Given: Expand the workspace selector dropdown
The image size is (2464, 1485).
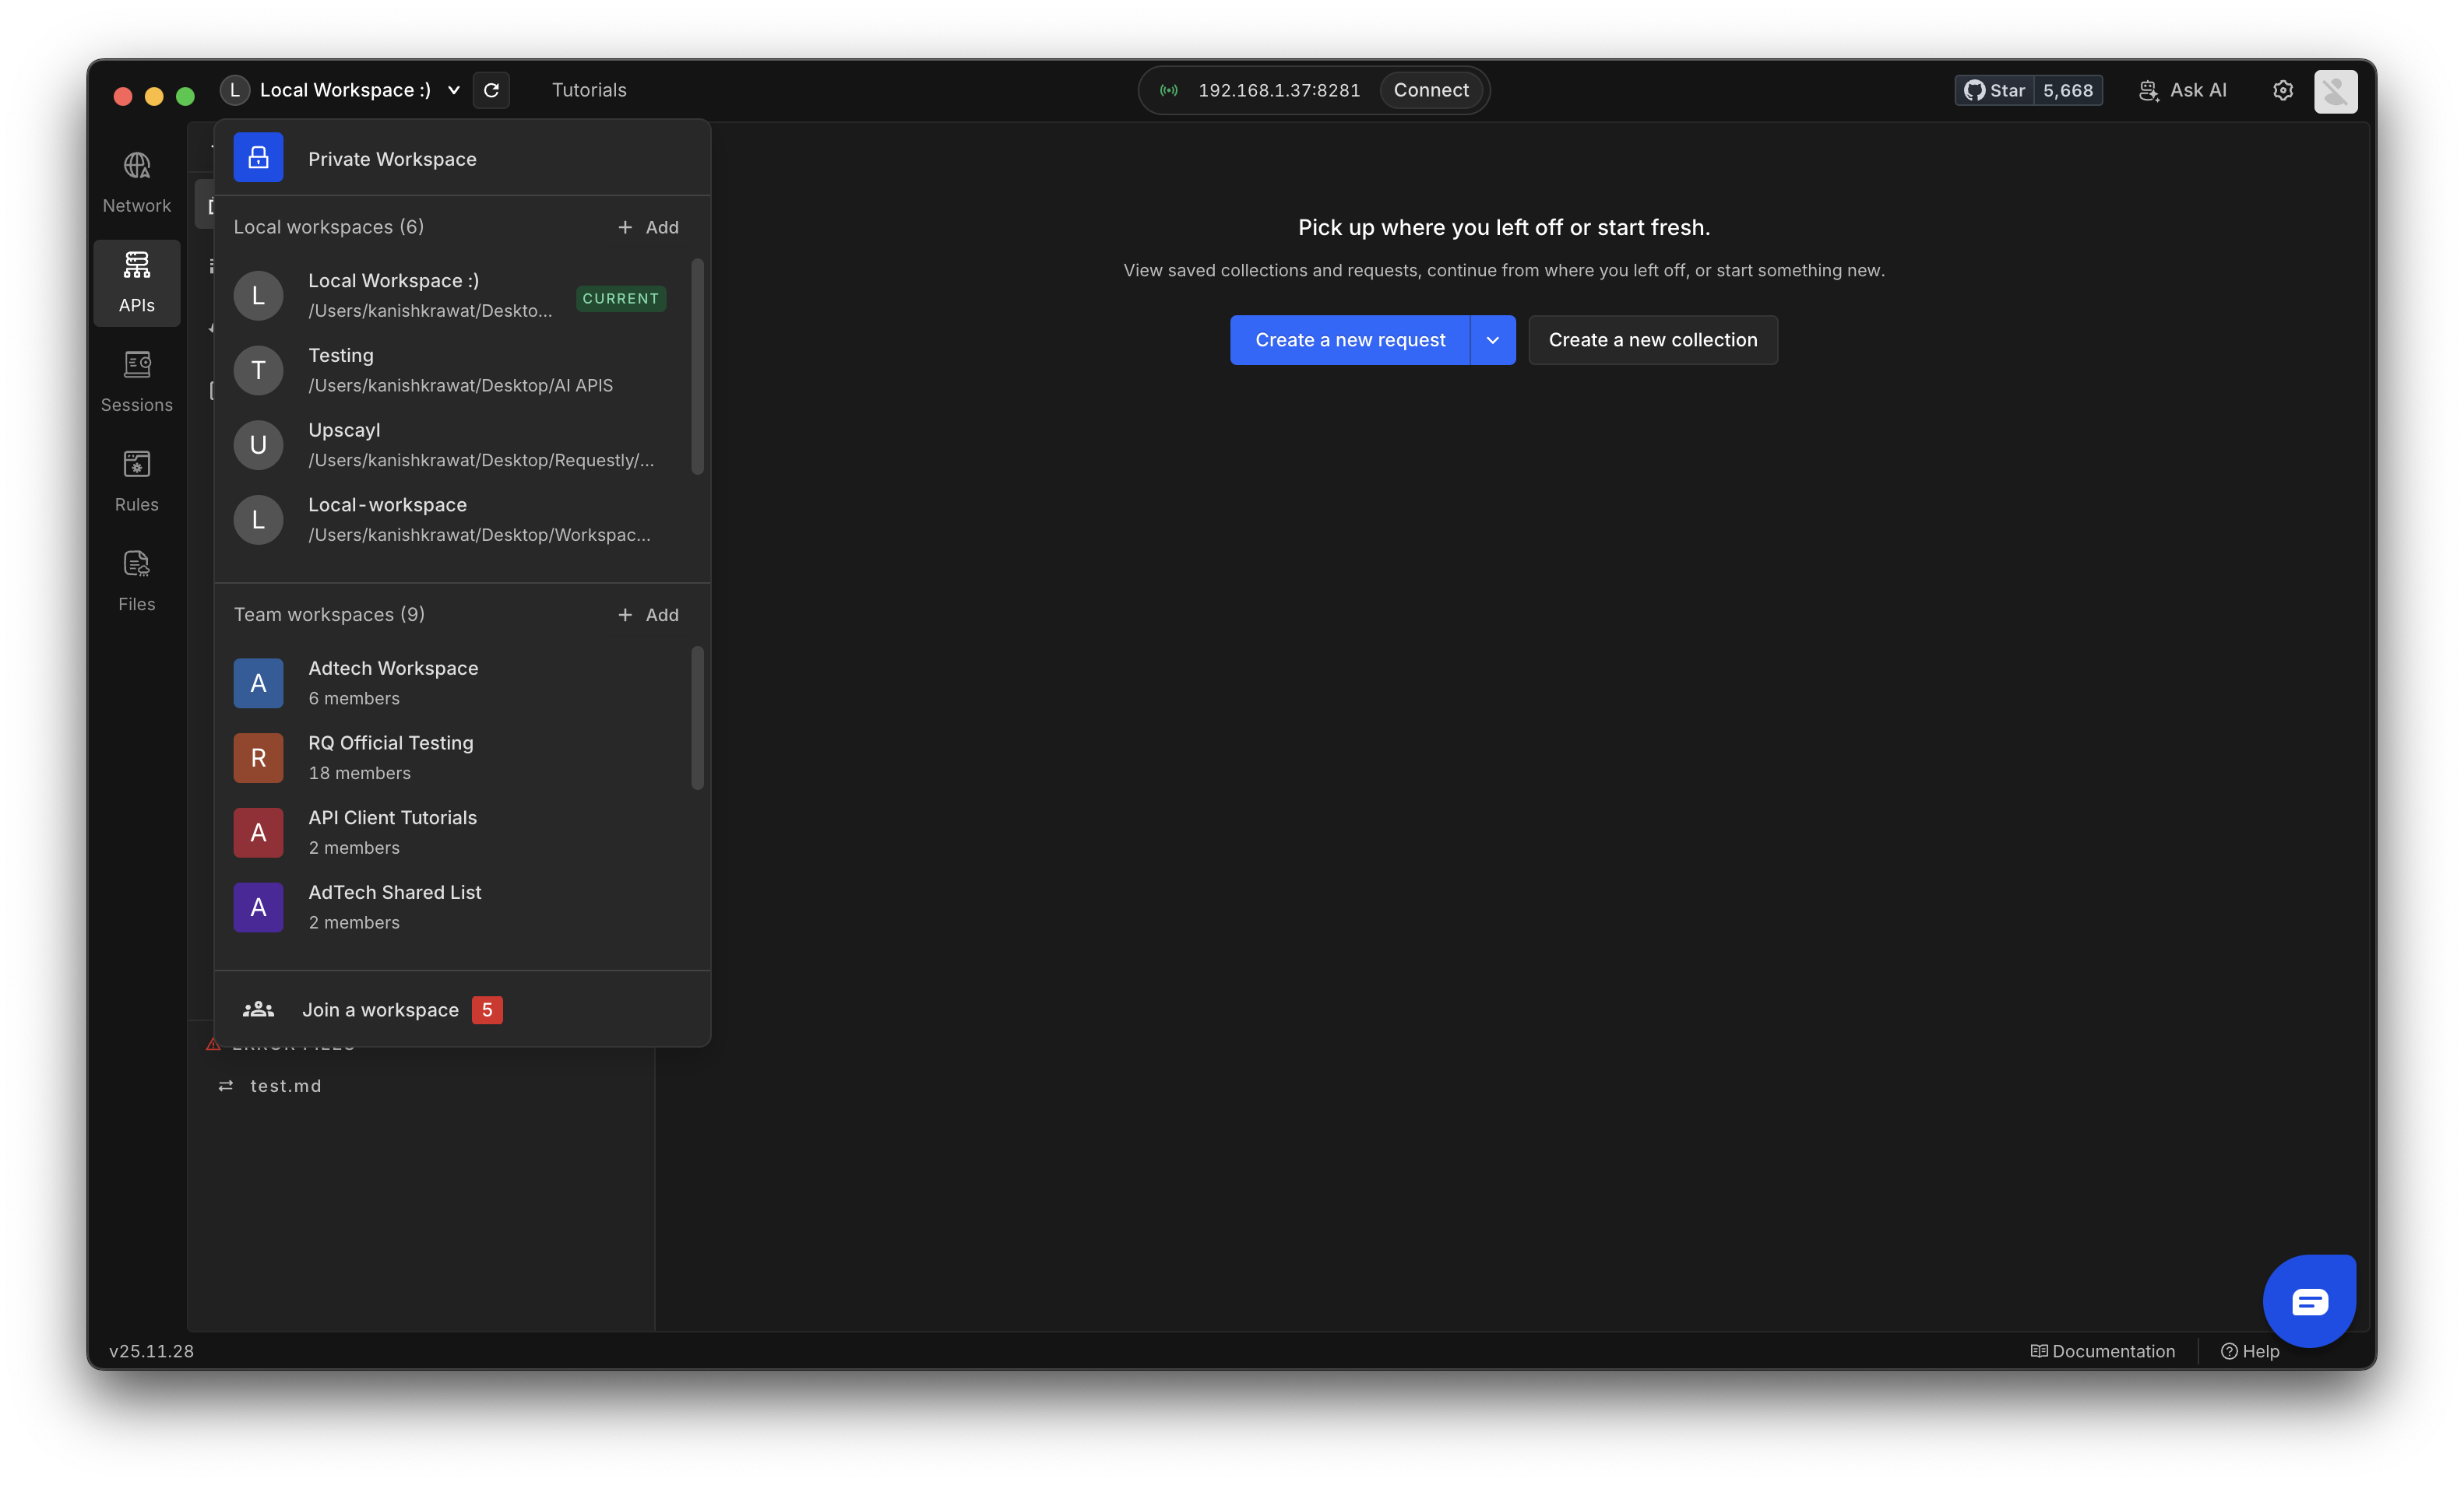Looking at the screenshot, I should [x=454, y=90].
